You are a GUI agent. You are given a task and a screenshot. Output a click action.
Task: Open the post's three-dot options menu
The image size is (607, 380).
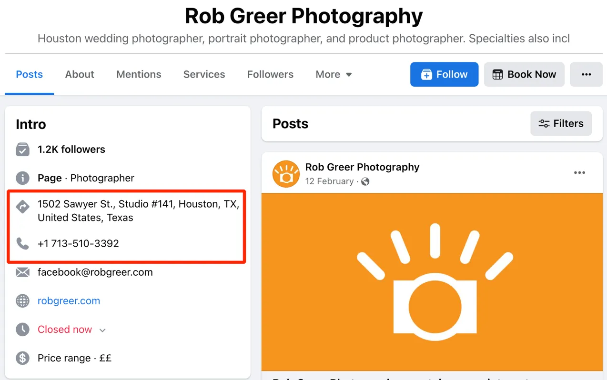(x=579, y=173)
